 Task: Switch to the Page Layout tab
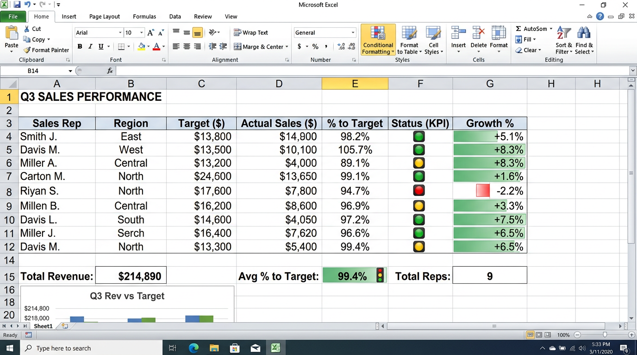click(x=104, y=17)
